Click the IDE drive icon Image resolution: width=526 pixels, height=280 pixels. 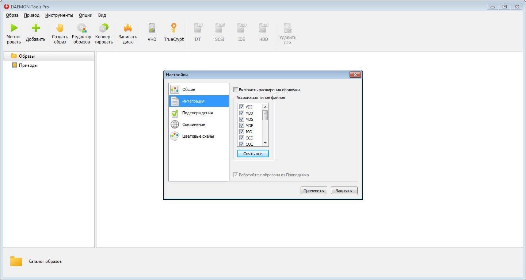coord(241,28)
